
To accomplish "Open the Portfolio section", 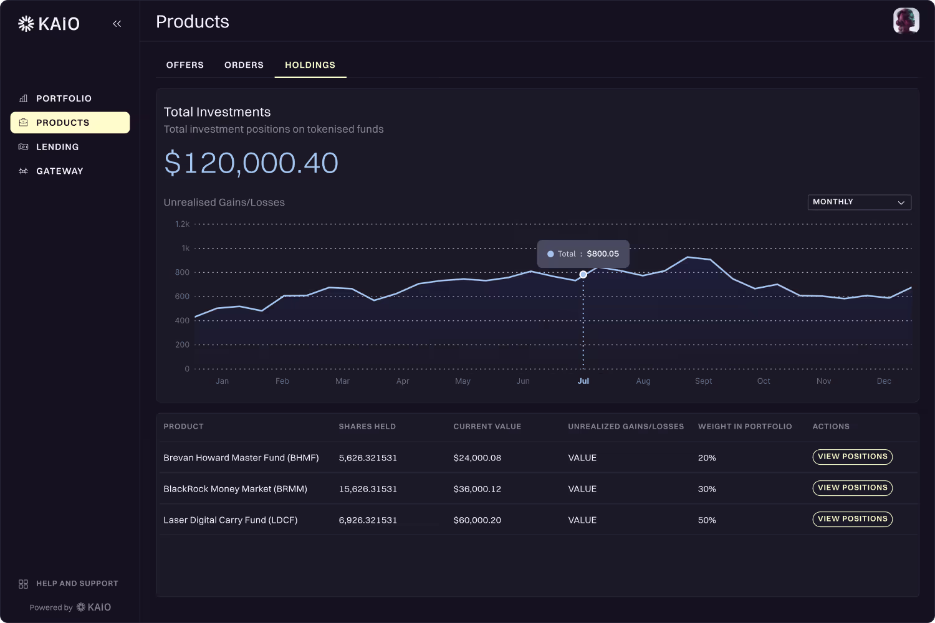I will click(x=70, y=98).
